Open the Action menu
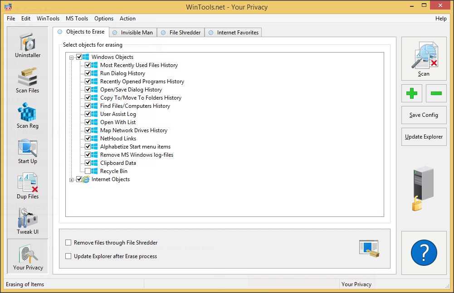The height and width of the screenshot is (293, 454). (x=128, y=19)
